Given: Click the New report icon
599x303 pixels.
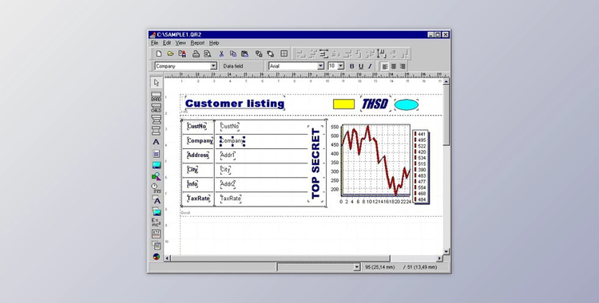Looking at the screenshot, I should click(159, 53).
